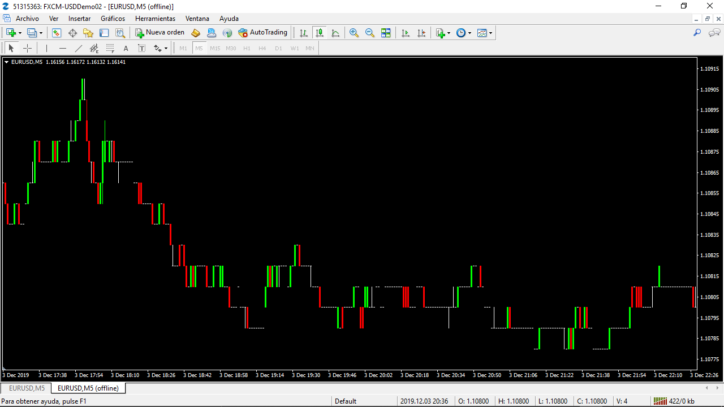This screenshot has width=724, height=407.
Task: Switch chart to candlestick mode
Action: (x=320, y=33)
